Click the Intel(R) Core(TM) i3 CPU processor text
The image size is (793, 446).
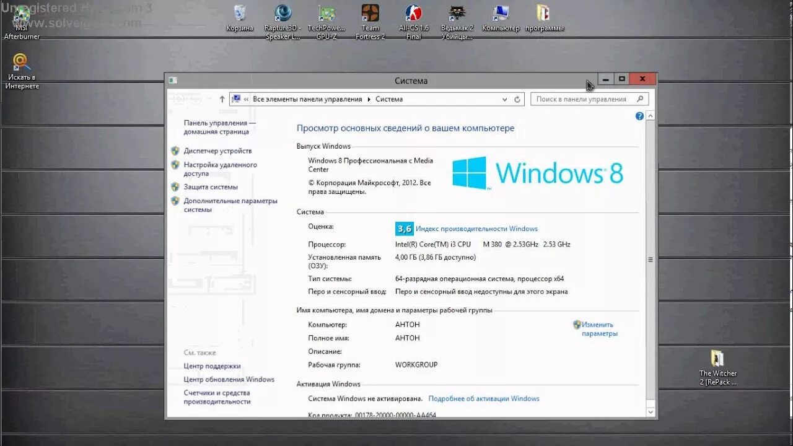(x=433, y=244)
